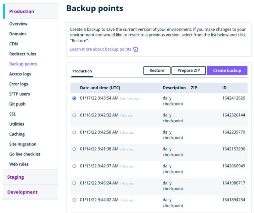Open Learn more about backup points link
Viewport: 254px width, 213px height.
(x=101, y=49)
